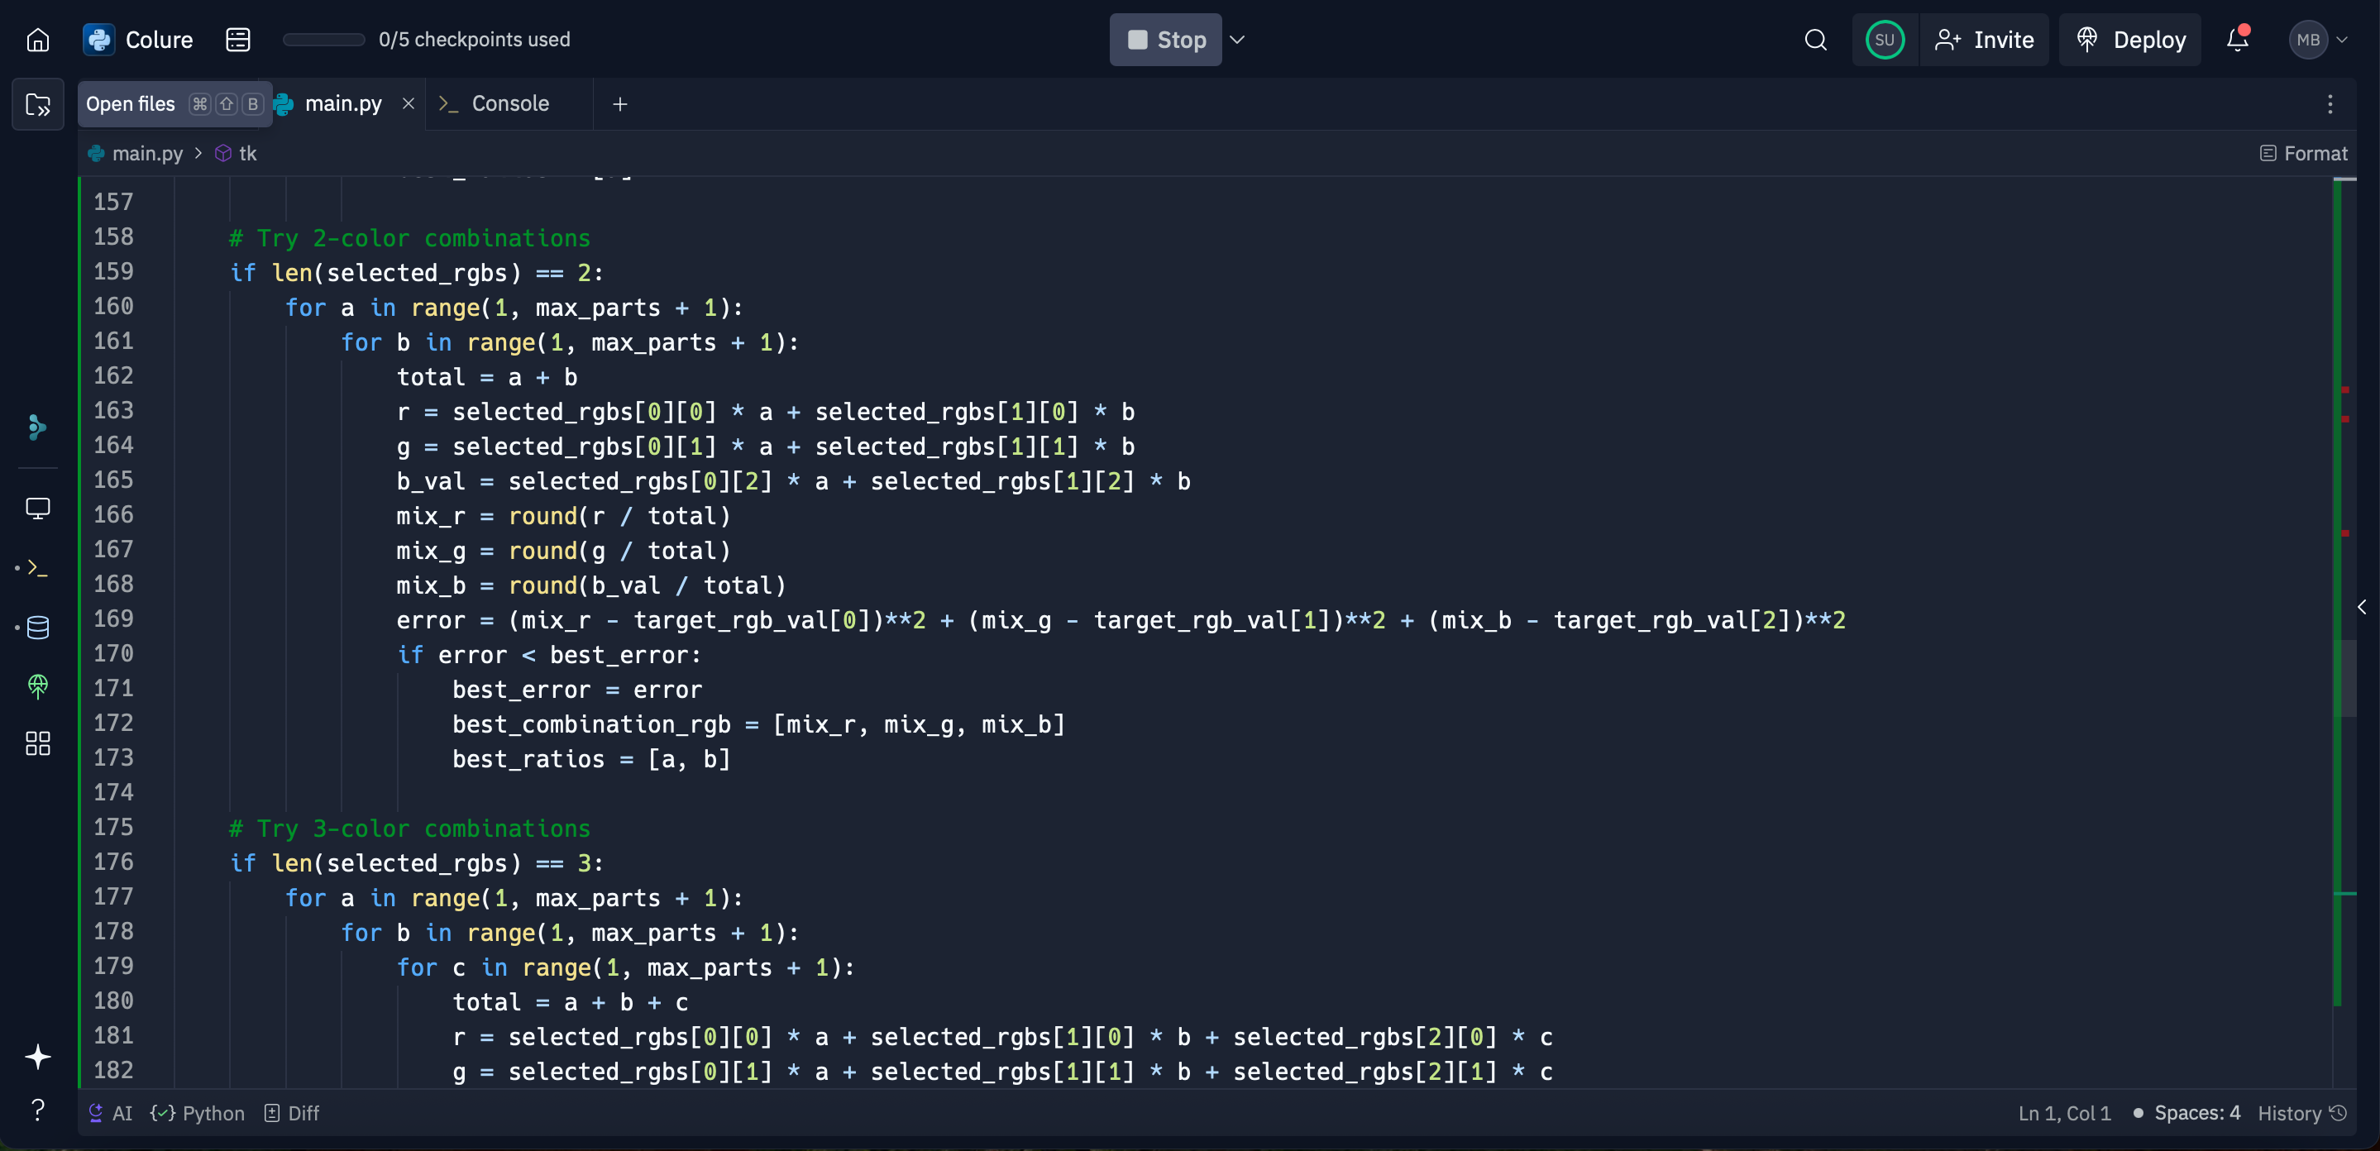
Task: Click the Help question mark icon
Action: click(38, 1110)
